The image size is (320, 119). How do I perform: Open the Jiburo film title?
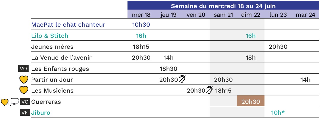coord(41,113)
